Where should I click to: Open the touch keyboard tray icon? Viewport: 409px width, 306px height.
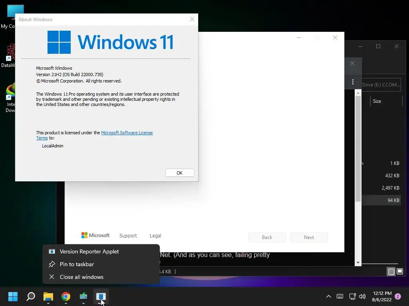[x=340, y=296]
